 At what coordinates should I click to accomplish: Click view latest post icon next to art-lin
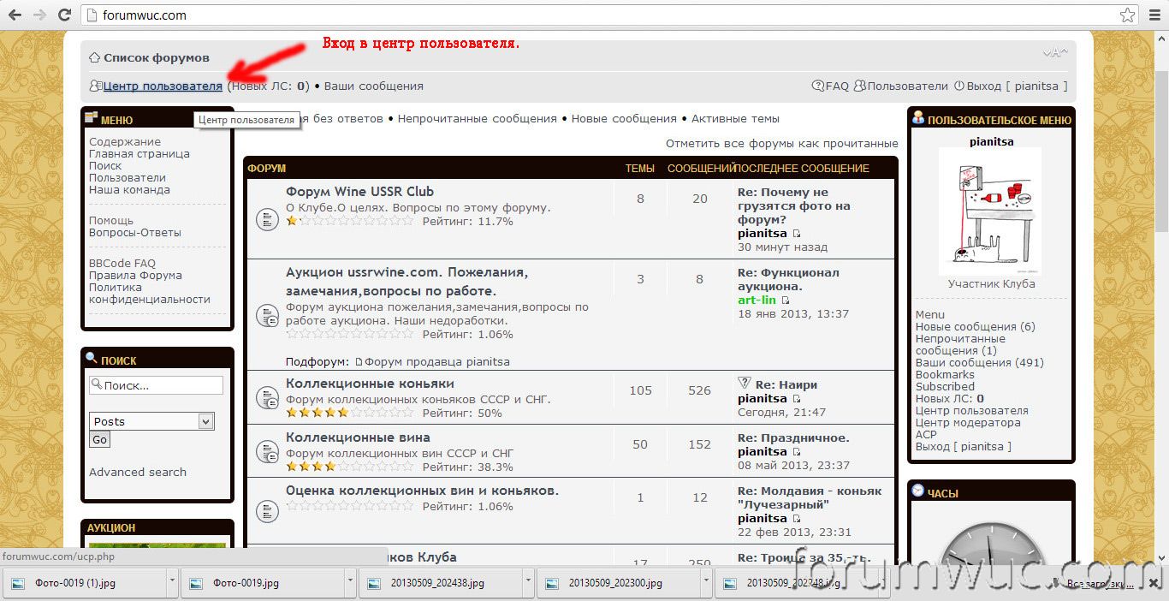pos(786,300)
